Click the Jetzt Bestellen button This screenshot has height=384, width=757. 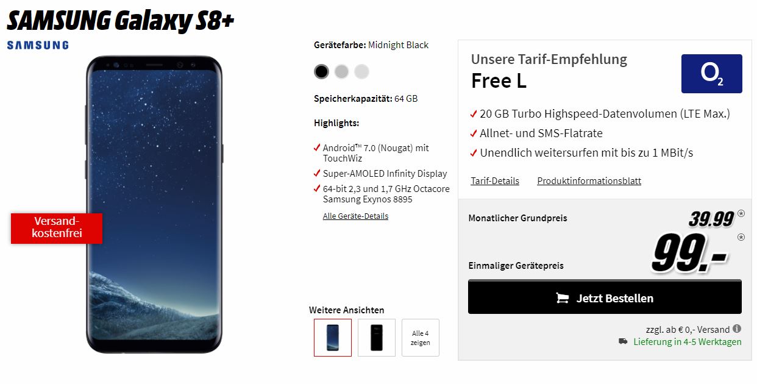coord(605,297)
